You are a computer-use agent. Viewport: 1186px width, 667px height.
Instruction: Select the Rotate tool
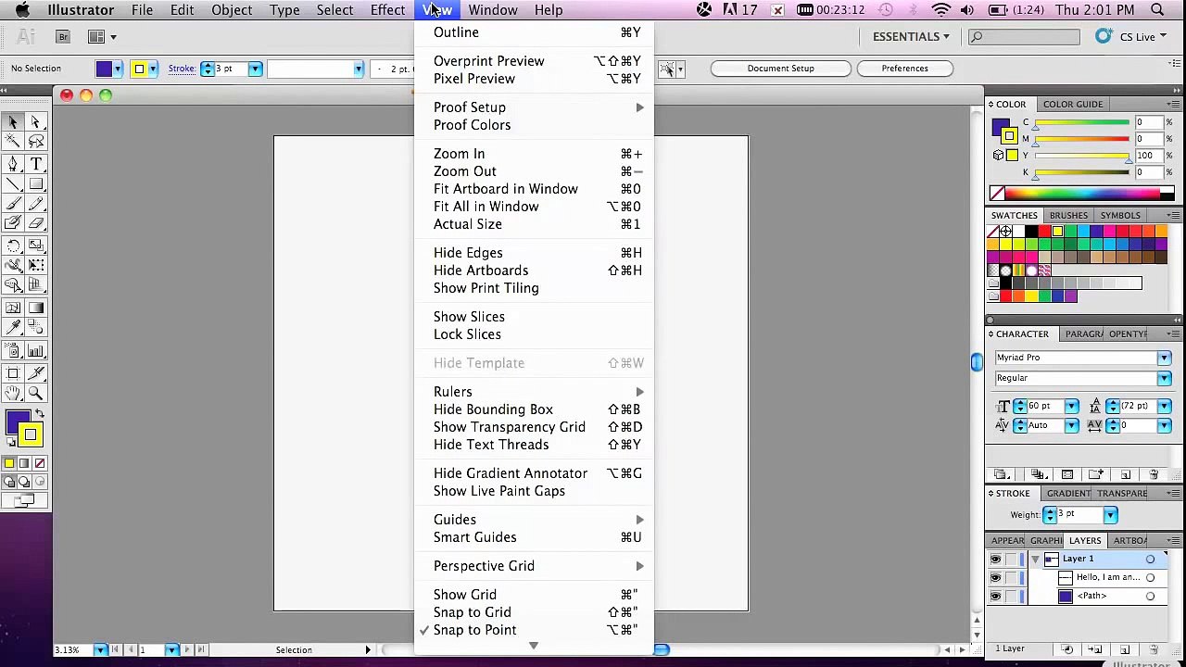point(13,245)
